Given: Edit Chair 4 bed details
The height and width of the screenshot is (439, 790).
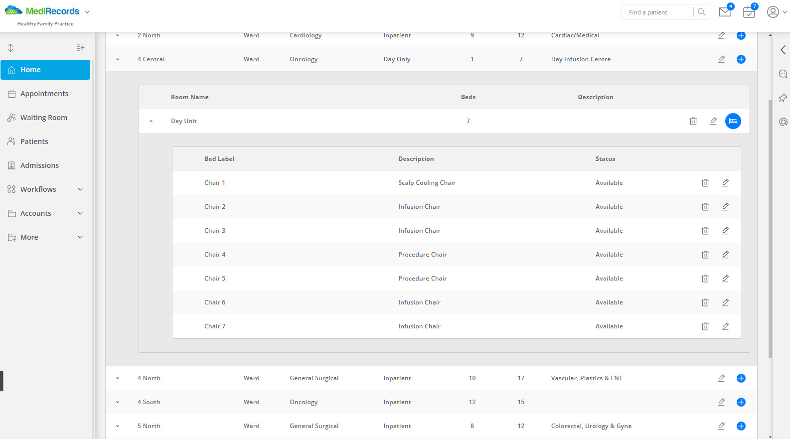Looking at the screenshot, I should [725, 255].
